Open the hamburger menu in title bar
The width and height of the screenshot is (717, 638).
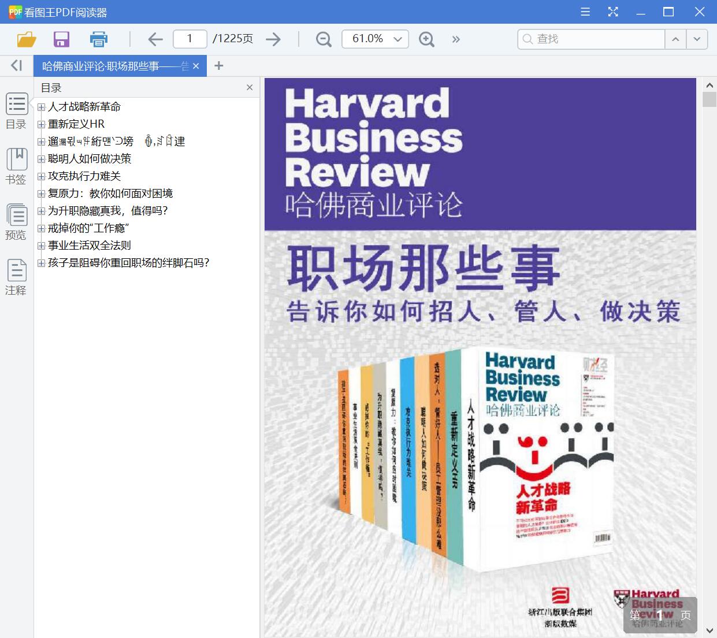pos(585,12)
